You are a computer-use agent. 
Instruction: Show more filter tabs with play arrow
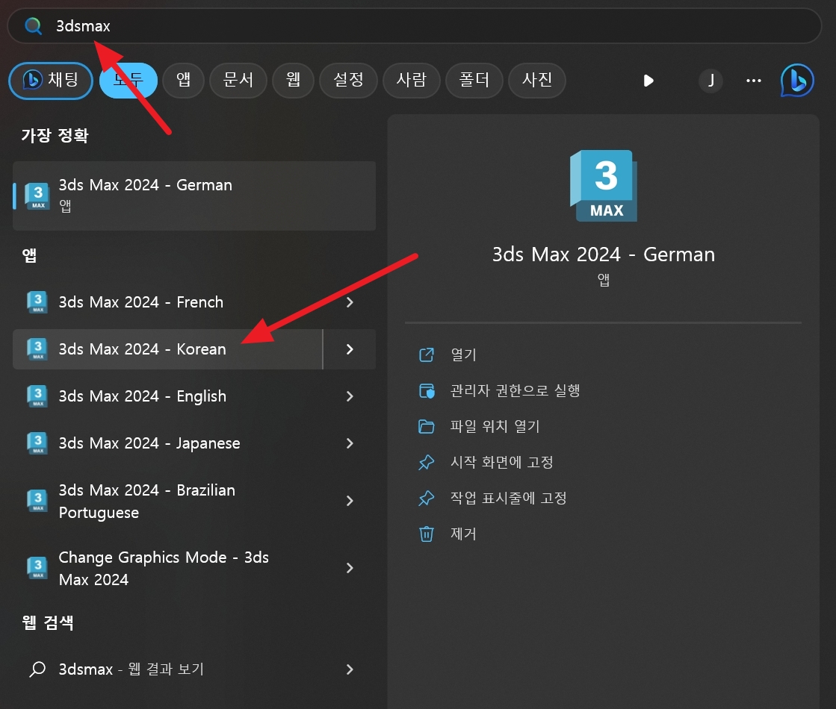(648, 81)
